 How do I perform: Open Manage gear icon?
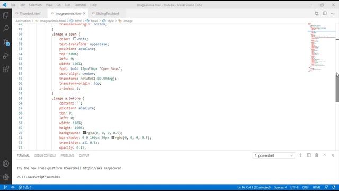click(x=6, y=177)
